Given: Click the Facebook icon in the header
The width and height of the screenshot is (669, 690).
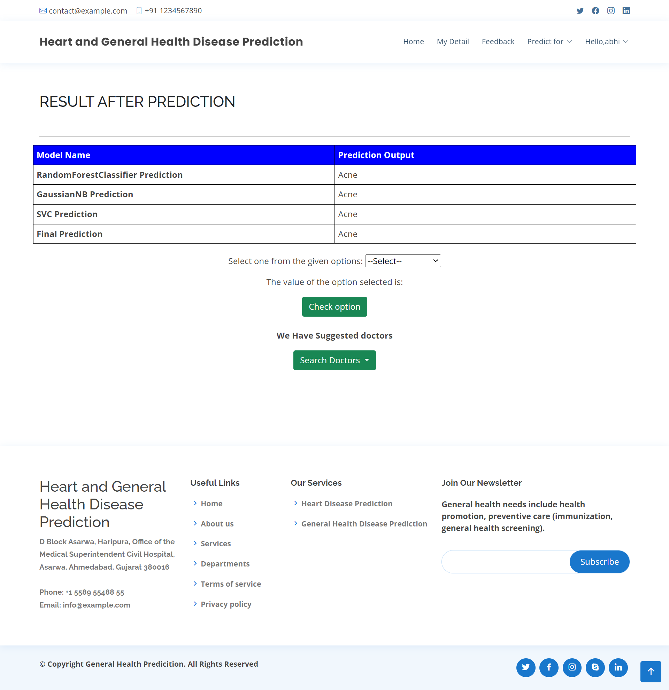Looking at the screenshot, I should [x=595, y=10].
